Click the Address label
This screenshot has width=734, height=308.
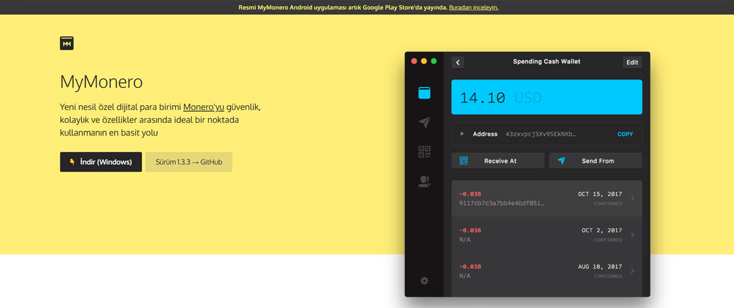coord(485,134)
